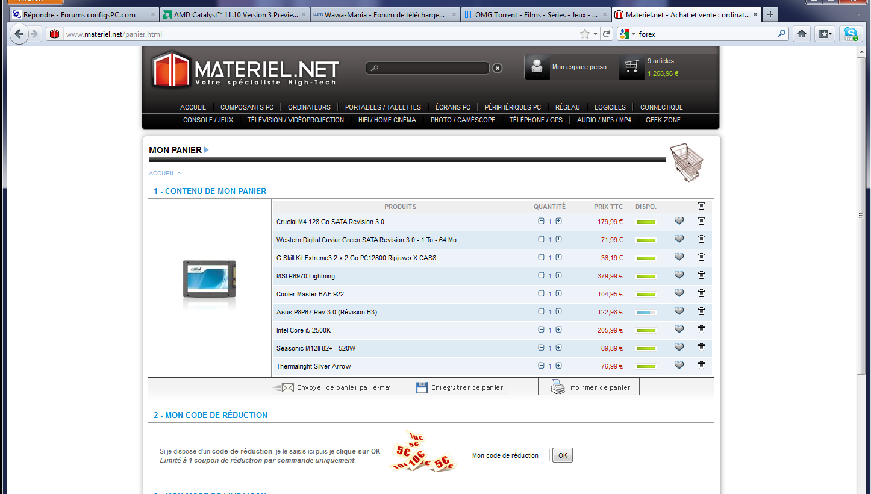
Task: Click the Materiel.net logo
Action: pos(245,69)
